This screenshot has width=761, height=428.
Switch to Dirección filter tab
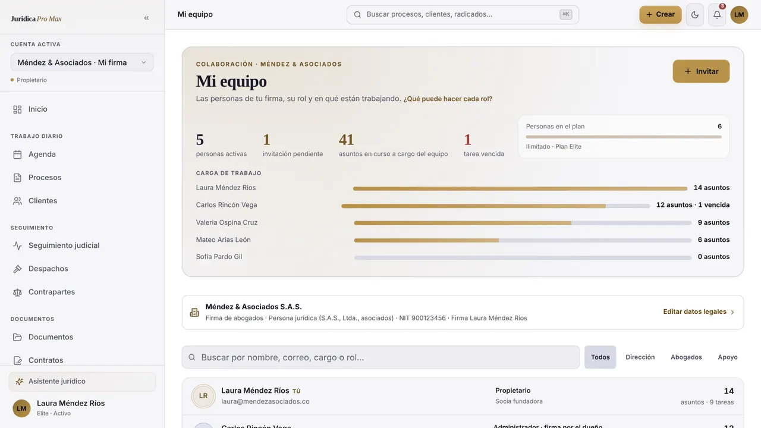(x=640, y=357)
